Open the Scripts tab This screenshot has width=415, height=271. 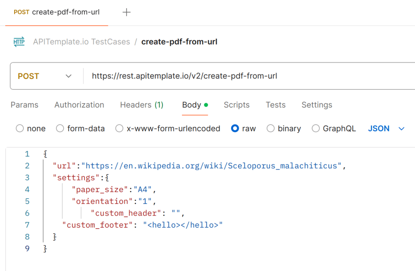[236, 105]
